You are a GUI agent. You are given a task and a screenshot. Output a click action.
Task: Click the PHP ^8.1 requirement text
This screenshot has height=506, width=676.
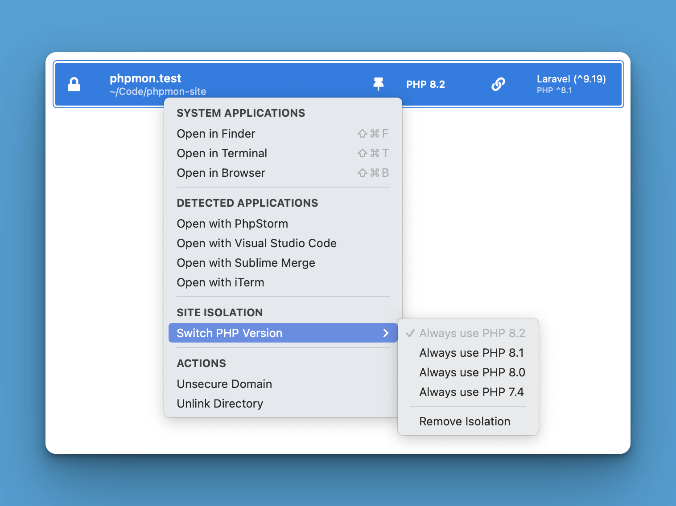click(554, 90)
